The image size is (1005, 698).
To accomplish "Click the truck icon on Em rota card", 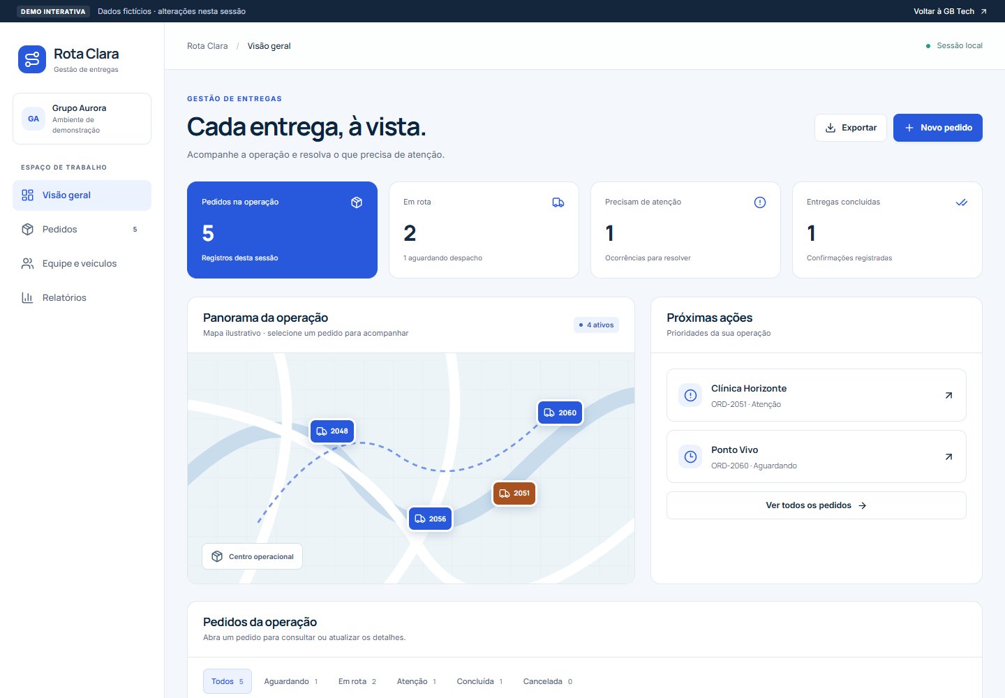I will click(558, 202).
